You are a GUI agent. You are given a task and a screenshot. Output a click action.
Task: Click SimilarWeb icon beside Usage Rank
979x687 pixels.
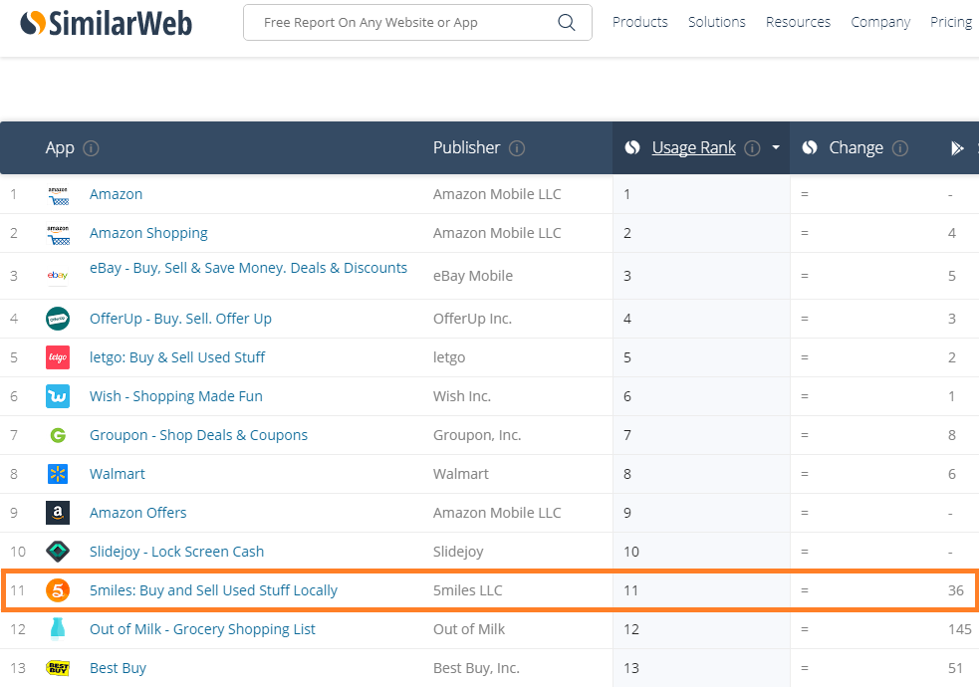pos(632,148)
